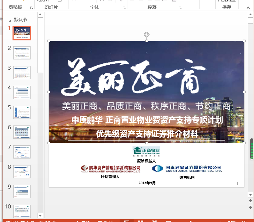Click the slide editor scroll-up arrow

click(250, 15)
